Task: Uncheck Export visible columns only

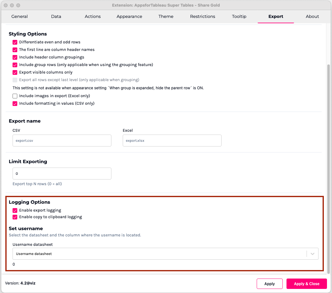Action: point(15,72)
